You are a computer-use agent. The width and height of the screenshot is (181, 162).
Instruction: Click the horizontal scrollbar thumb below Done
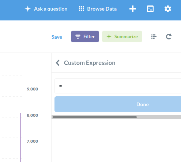point(95,117)
